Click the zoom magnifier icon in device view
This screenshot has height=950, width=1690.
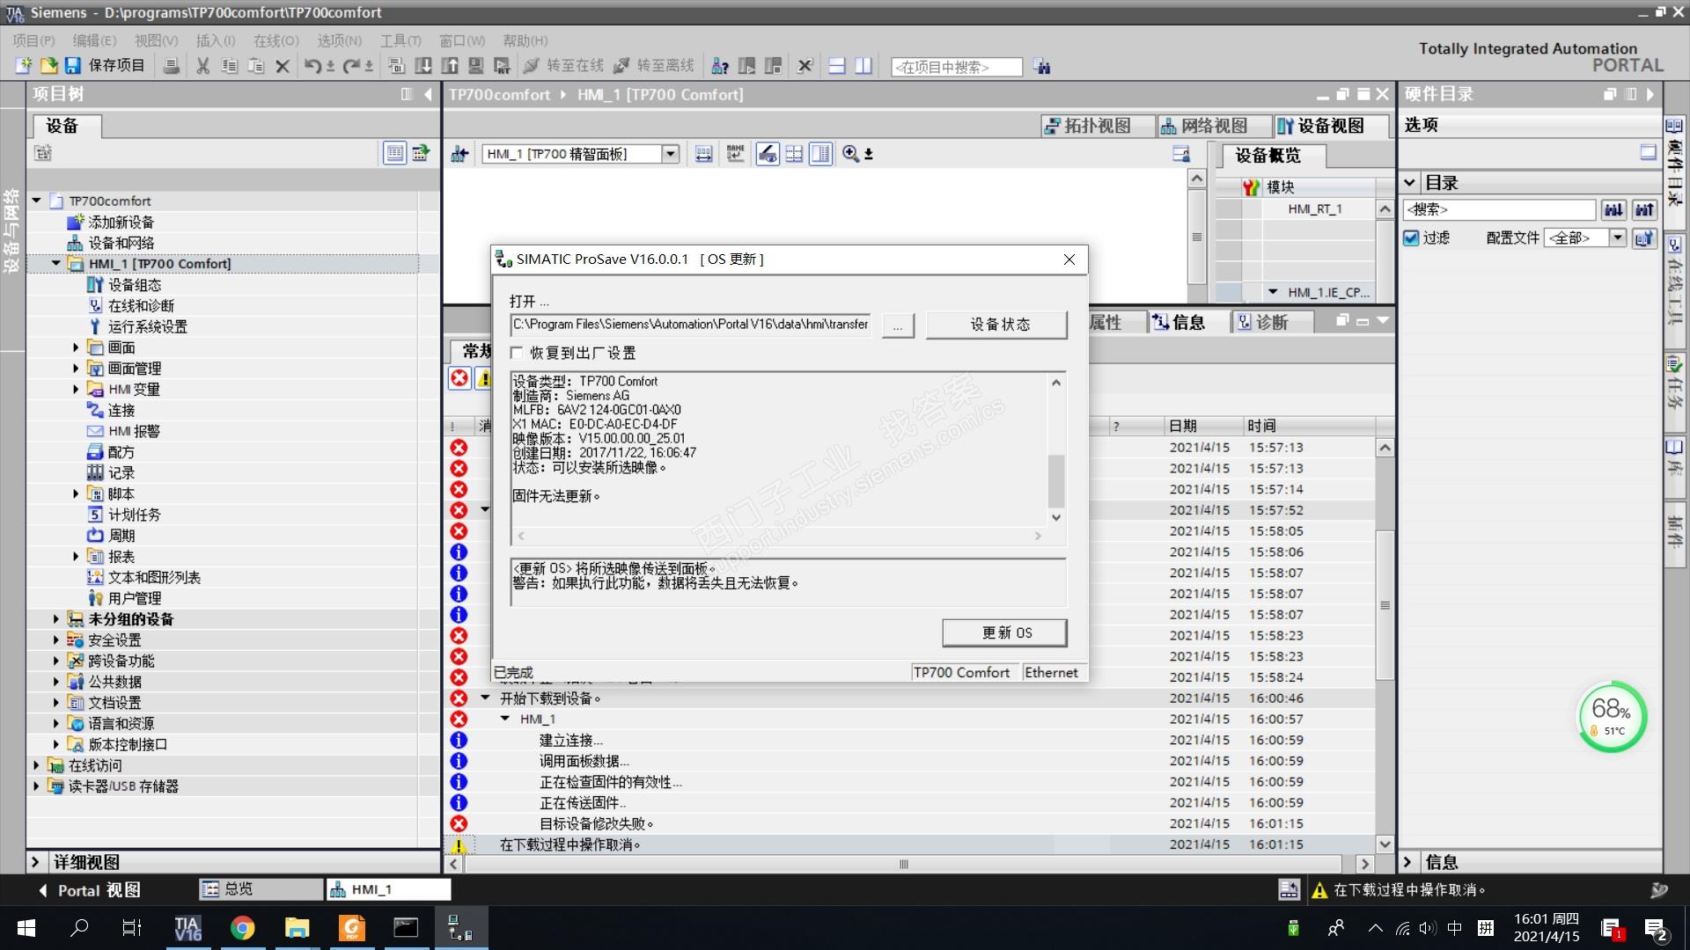pyautogui.click(x=850, y=154)
